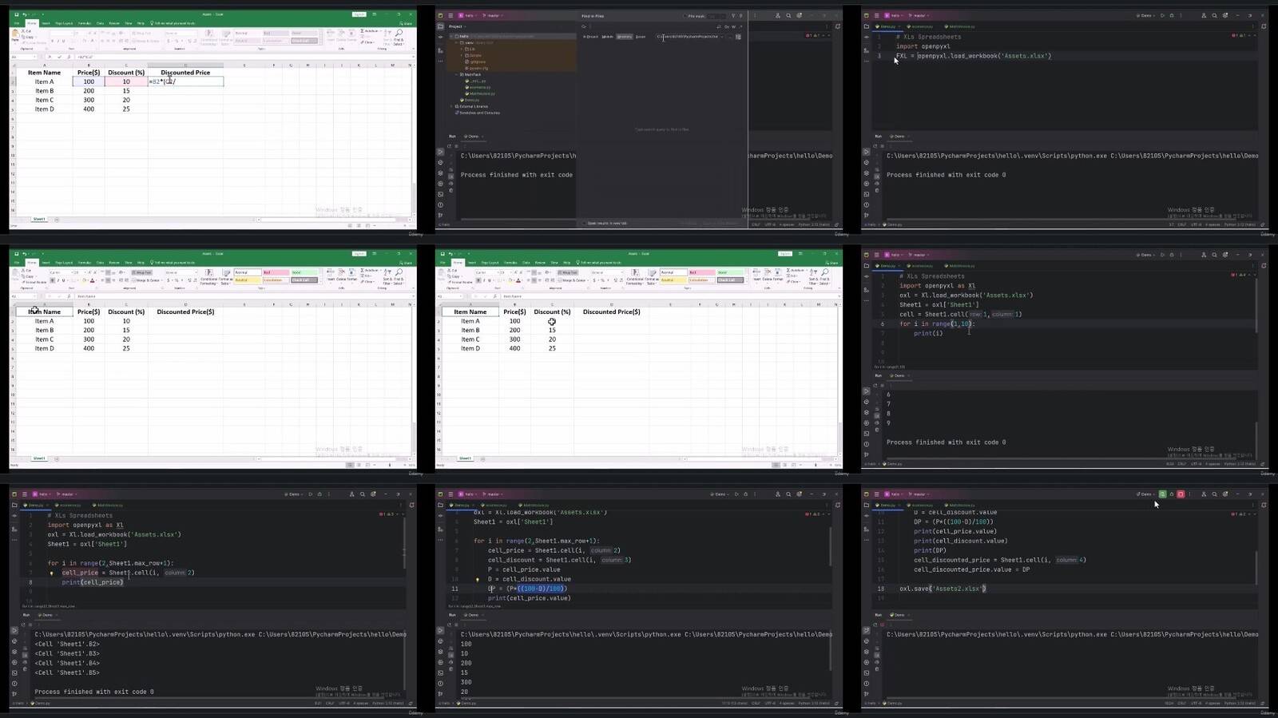Select the Directory scope in Find in Files
The height and width of the screenshot is (718, 1278).
624,37
